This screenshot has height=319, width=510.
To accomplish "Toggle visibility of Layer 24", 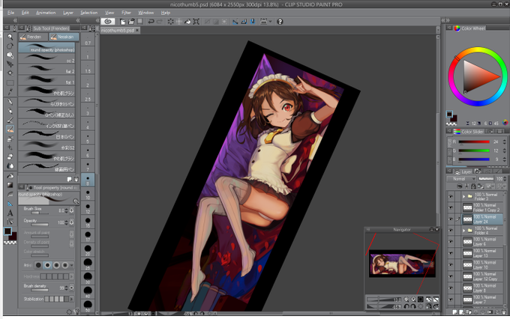I will (x=451, y=219).
